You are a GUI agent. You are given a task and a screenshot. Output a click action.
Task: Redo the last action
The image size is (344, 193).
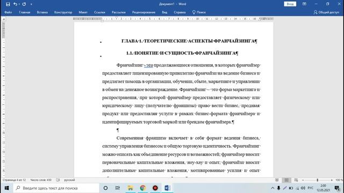pyautogui.click(x=24, y=4)
